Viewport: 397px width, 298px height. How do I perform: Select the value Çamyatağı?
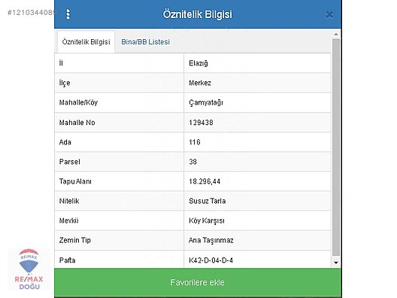206,102
